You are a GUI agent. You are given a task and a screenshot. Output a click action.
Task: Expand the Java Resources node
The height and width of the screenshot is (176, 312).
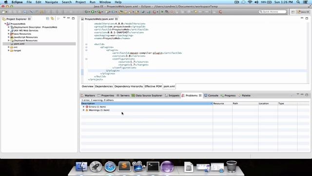point(9,34)
